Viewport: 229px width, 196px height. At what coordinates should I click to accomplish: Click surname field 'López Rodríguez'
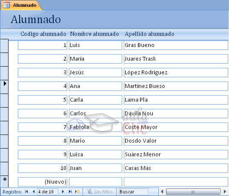tap(176, 73)
